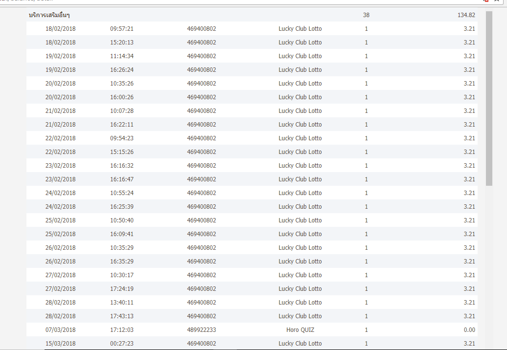Viewport: 507px width, 350px height.
Task: Click the time 17:24:19
Action: coord(122,289)
